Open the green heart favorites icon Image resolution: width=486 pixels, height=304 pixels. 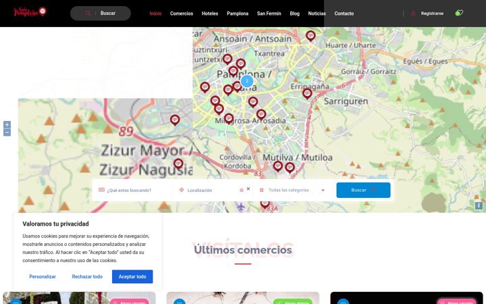tap(459, 13)
